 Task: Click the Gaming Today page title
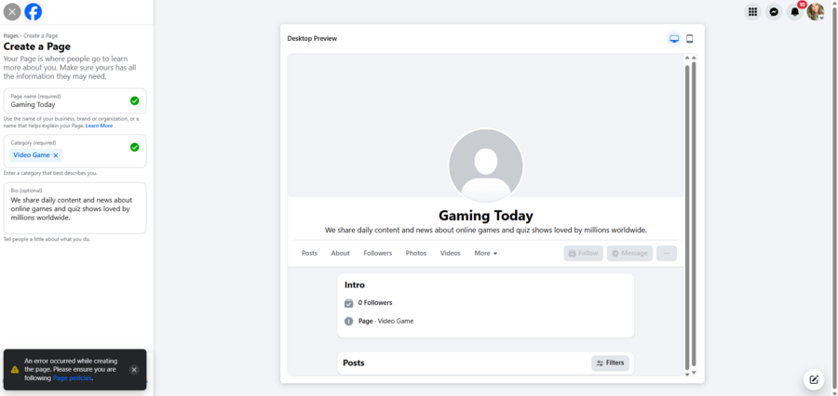(x=486, y=216)
